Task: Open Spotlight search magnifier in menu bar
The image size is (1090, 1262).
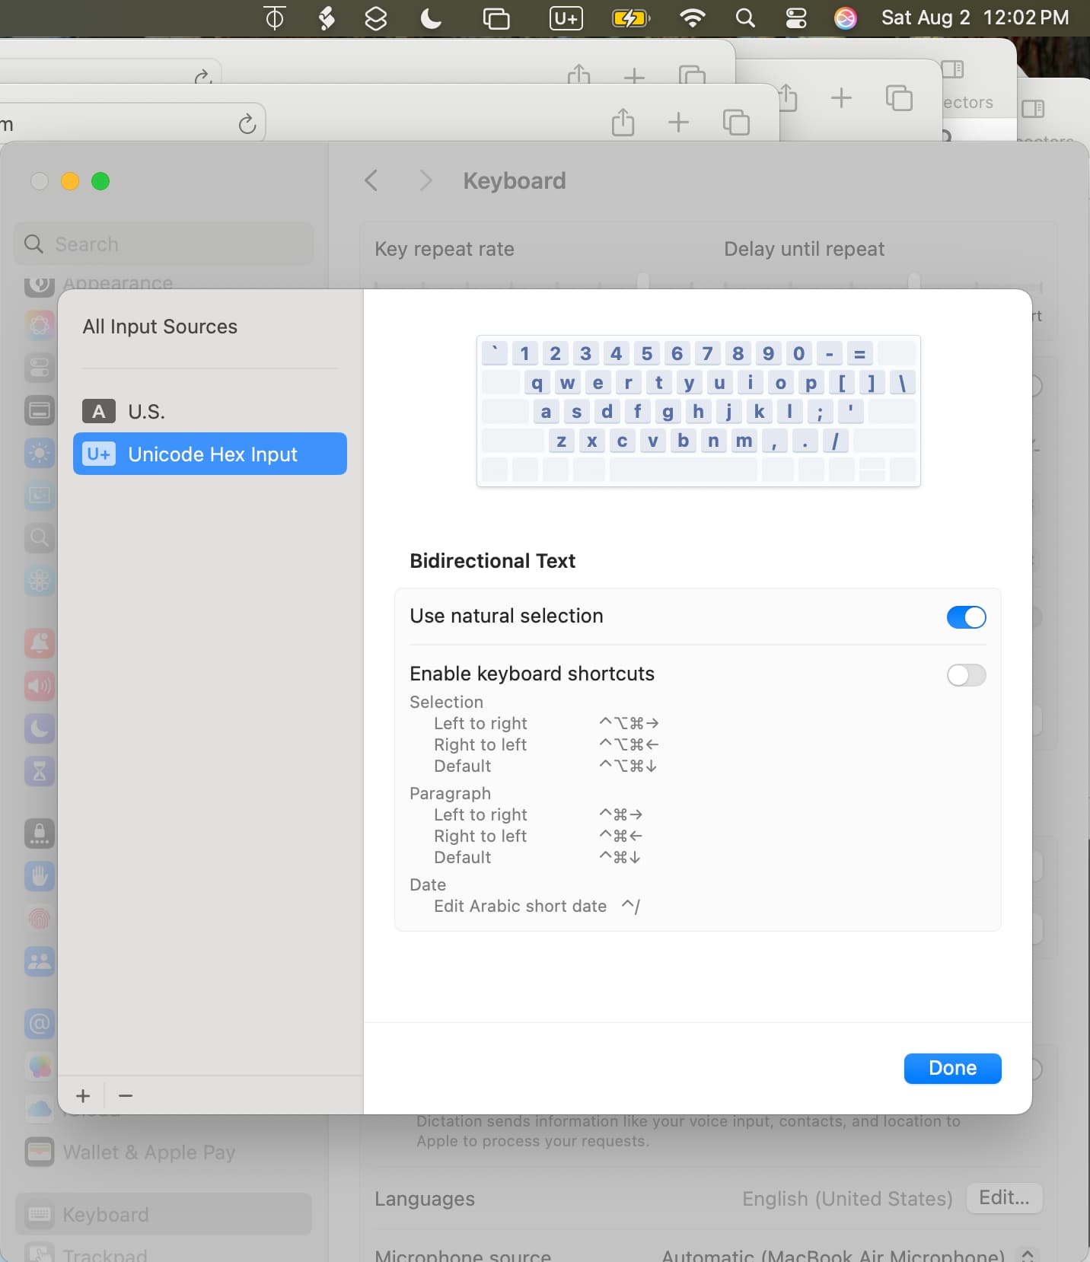Action: tap(745, 18)
